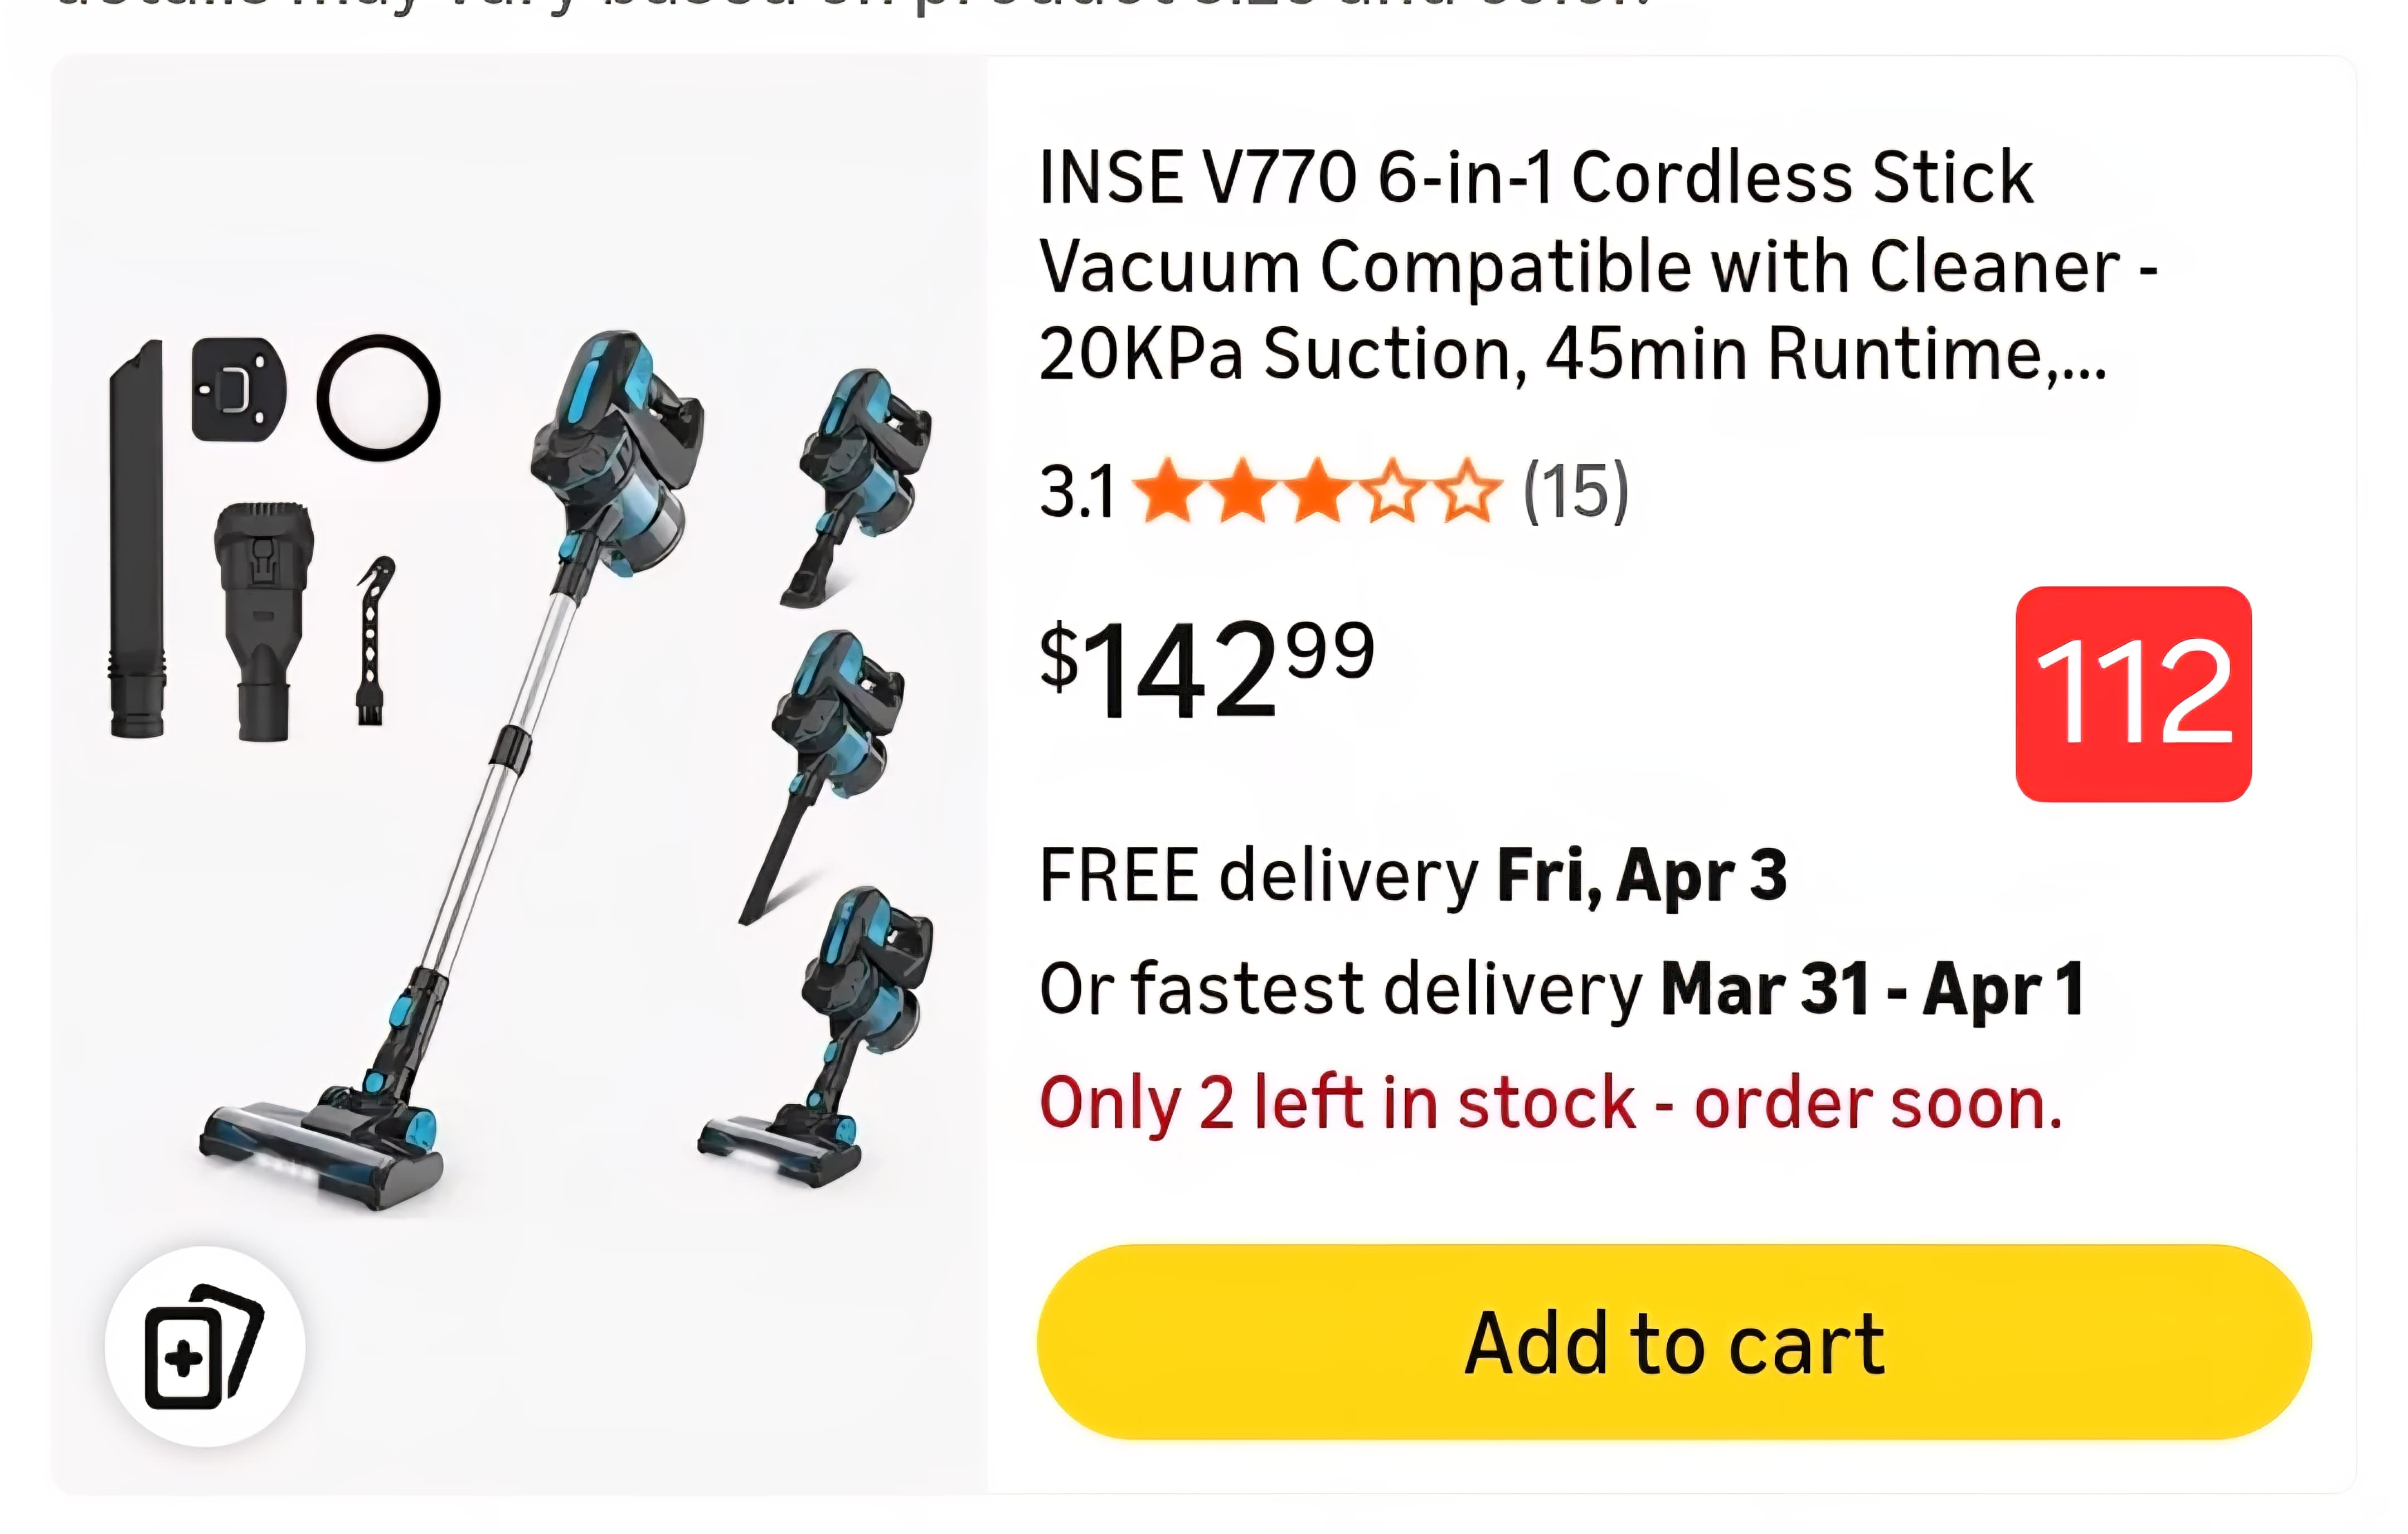Select the long crevice nozzle image
Viewport: 2408px width, 1534px height.
(x=137, y=540)
